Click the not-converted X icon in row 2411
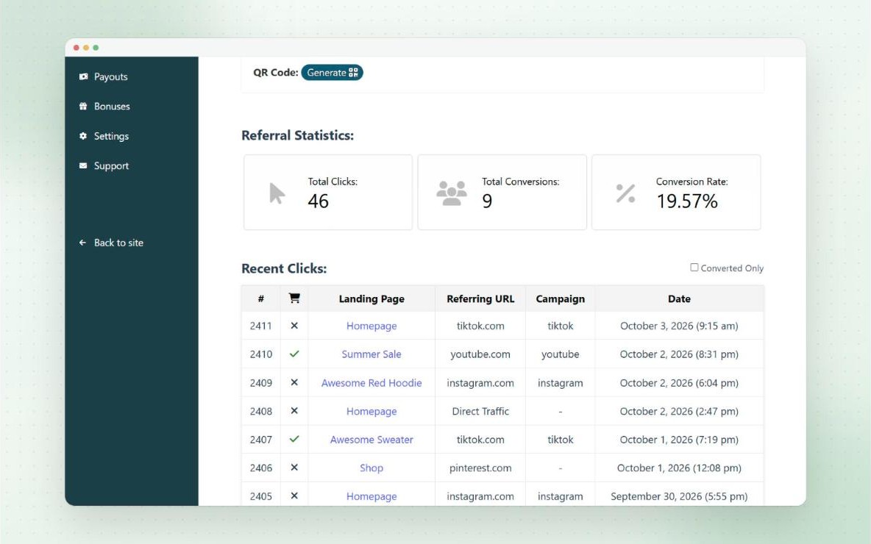The height and width of the screenshot is (544, 871). point(294,326)
